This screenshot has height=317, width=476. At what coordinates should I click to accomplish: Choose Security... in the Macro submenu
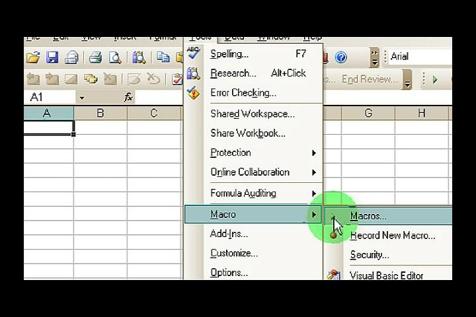(x=389, y=255)
